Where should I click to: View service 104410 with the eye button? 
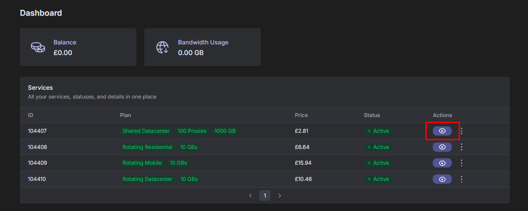[x=442, y=179]
